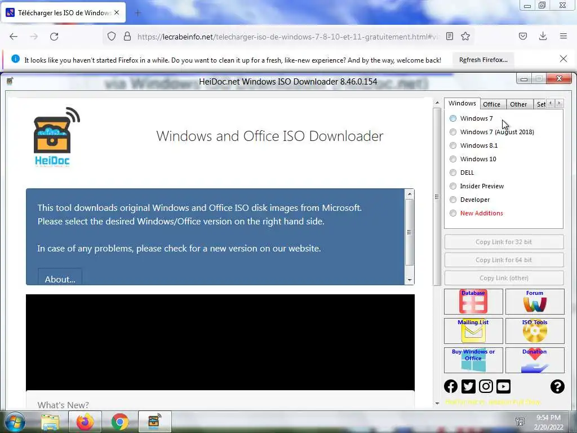Switch to the Other tab
Screen dimensions: 577x433
pos(518,104)
